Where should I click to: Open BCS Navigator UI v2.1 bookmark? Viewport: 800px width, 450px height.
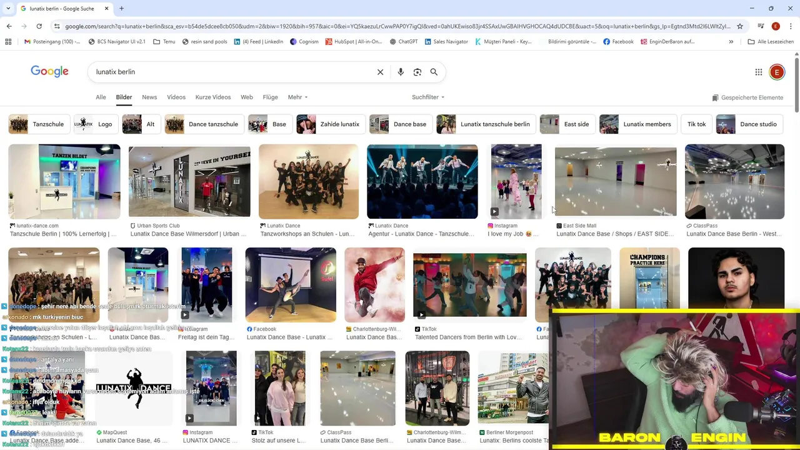117,42
